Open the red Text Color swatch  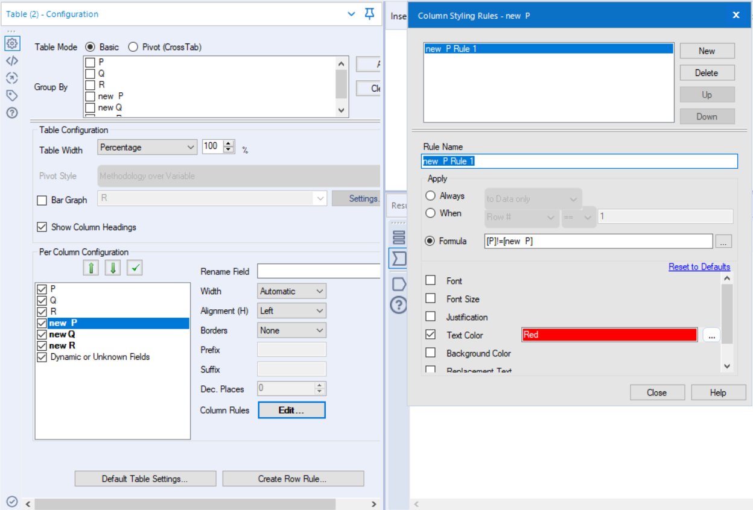[x=609, y=335]
